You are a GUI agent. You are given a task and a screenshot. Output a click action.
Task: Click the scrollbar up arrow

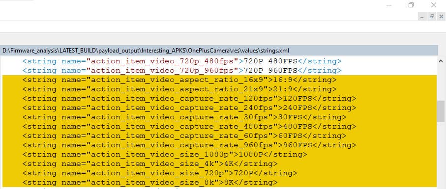coord(441,61)
